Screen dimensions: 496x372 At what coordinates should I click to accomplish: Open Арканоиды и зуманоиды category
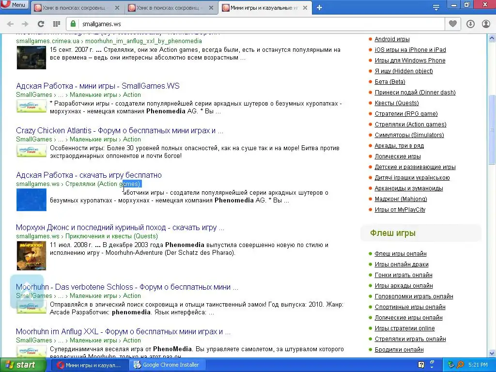(x=409, y=188)
